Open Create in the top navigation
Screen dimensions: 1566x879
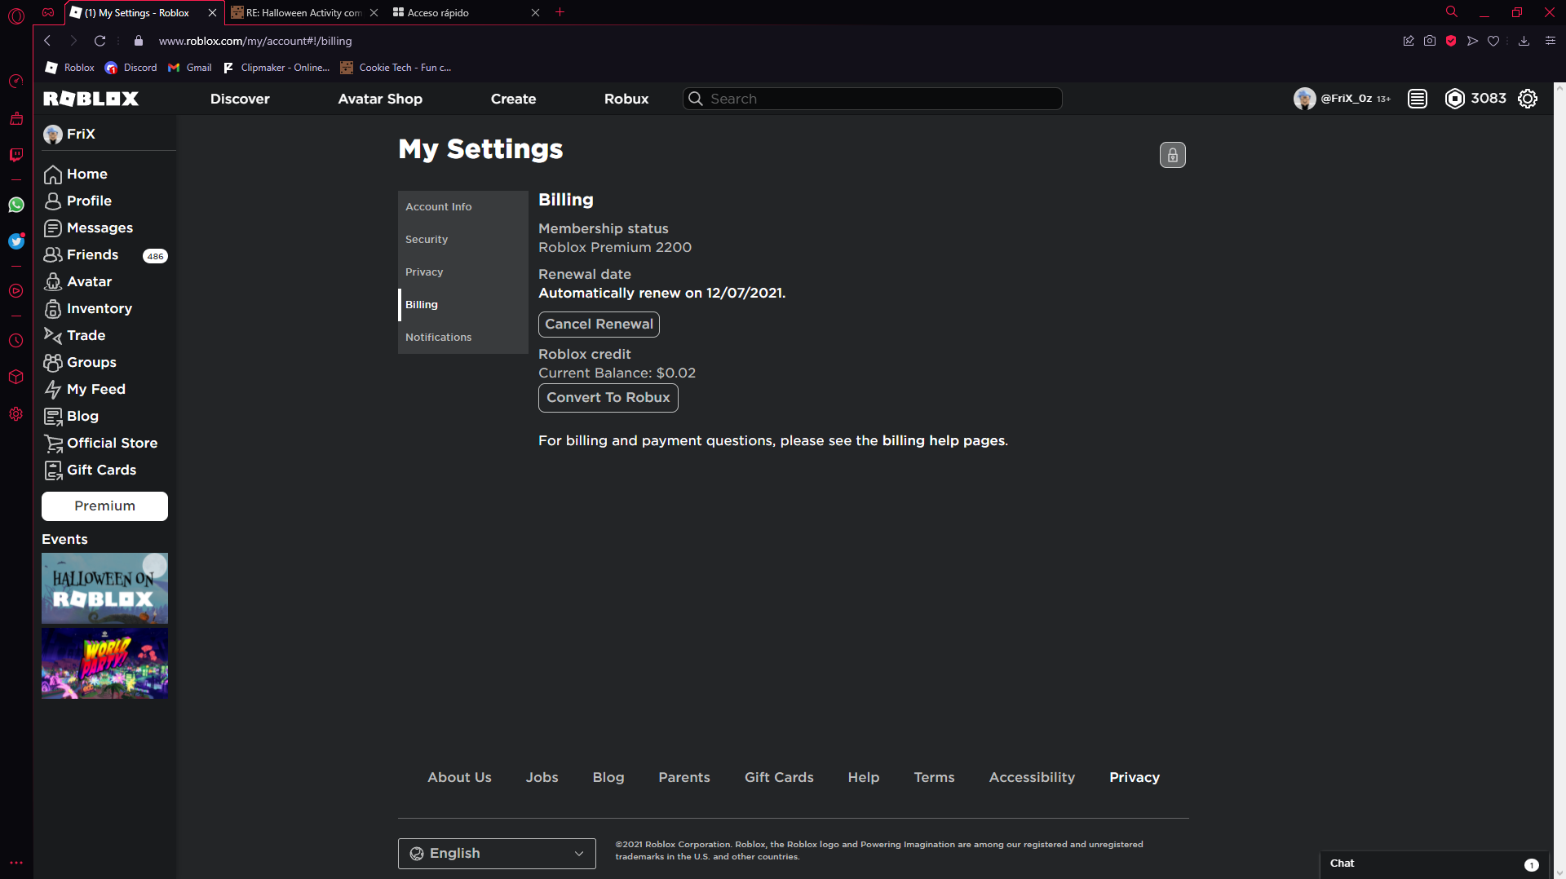click(513, 99)
